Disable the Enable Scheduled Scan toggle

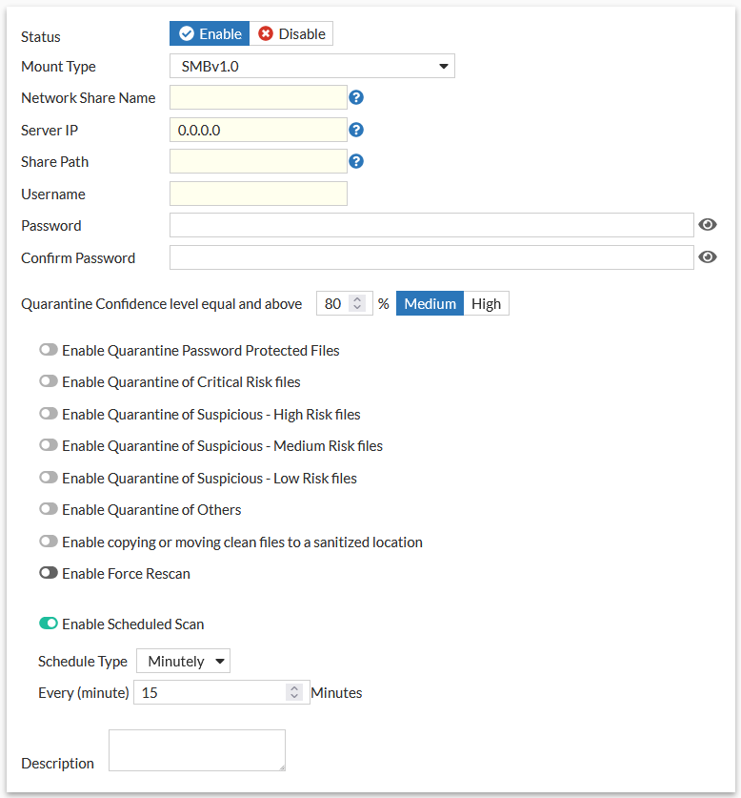(x=49, y=624)
